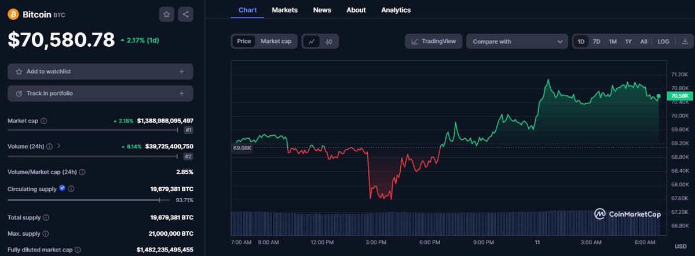The image size is (695, 256).
Task: Set chart range to 7D
Action: [597, 42]
